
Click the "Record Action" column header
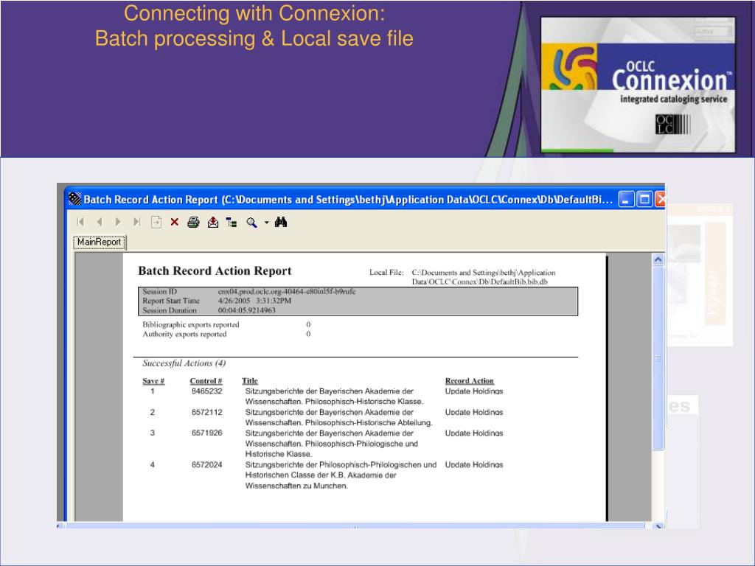click(470, 381)
